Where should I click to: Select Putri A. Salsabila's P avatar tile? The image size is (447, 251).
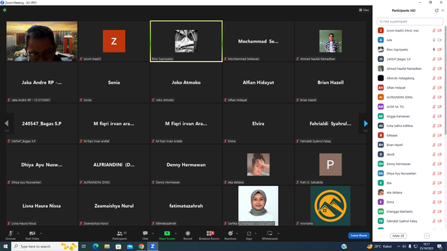coord(330,165)
